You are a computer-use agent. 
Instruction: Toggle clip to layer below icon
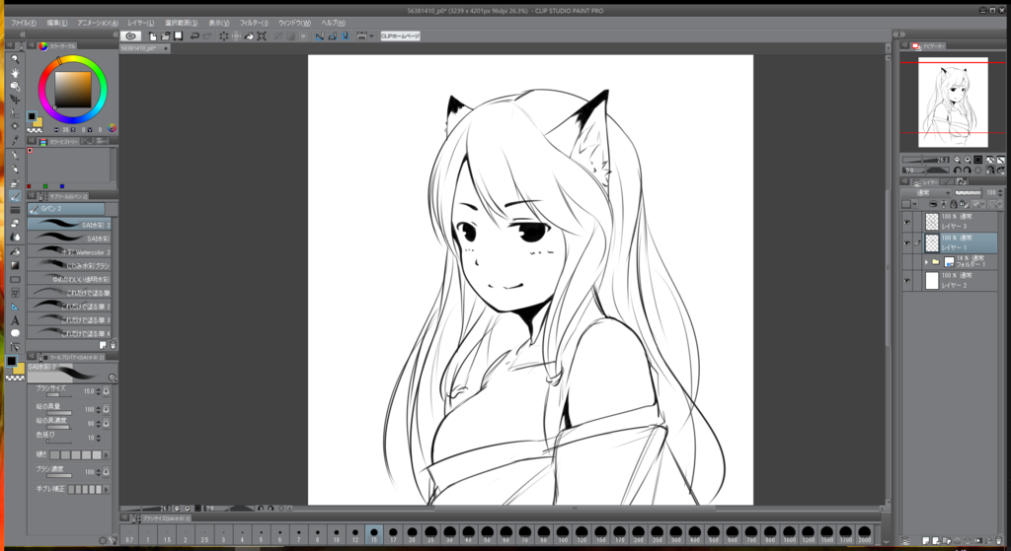point(933,204)
